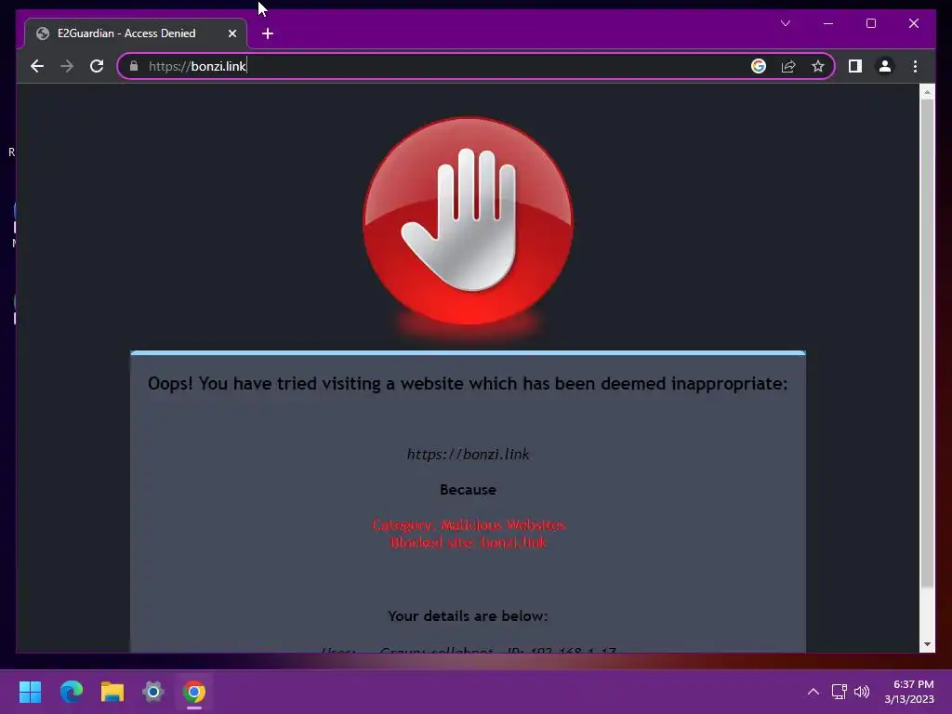Screen dimensions: 952x714
Task: Maximize the Chrome window
Action: pyautogui.click(x=870, y=23)
